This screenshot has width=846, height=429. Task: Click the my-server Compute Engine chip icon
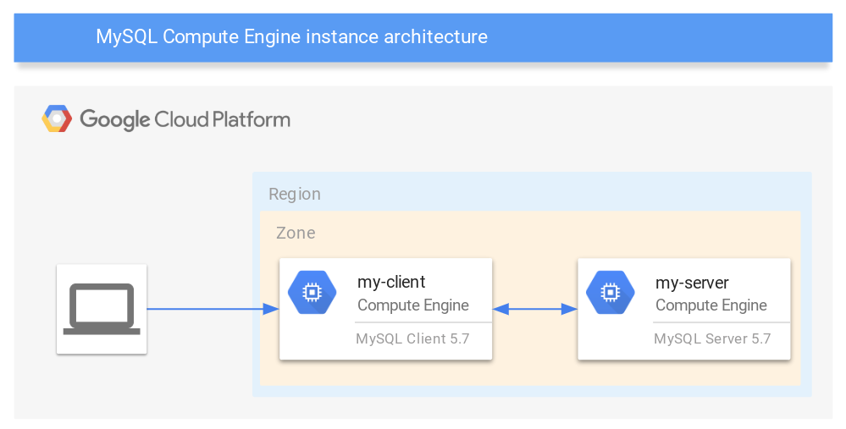click(610, 292)
